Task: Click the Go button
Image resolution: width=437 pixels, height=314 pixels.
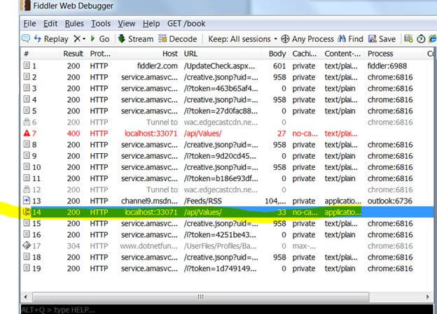Action: coord(100,39)
